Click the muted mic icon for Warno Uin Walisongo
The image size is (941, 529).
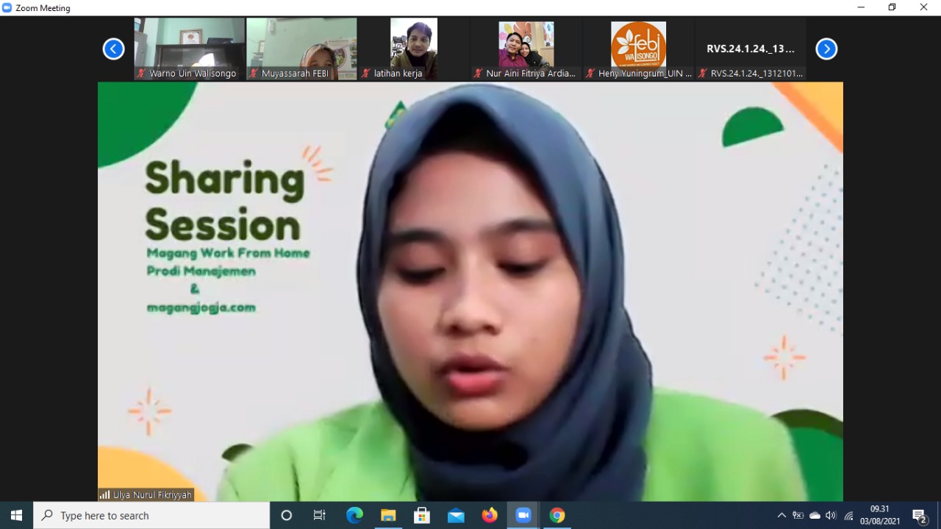pyautogui.click(x=141, y=74)
